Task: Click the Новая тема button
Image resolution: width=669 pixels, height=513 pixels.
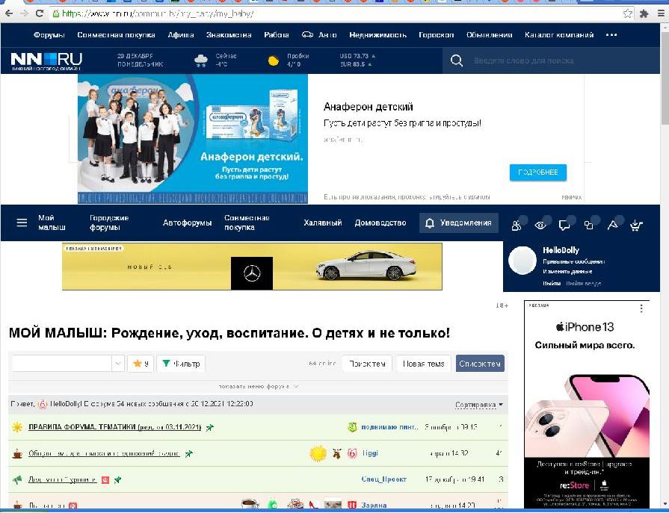Action: tap(424, 364)
